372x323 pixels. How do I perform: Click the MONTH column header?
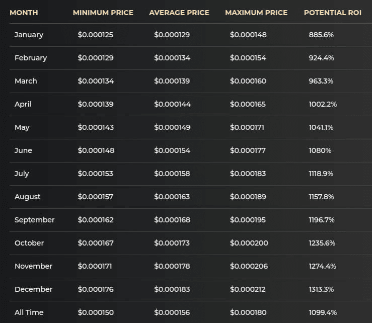pyautogui.click(x=24, y=13)
